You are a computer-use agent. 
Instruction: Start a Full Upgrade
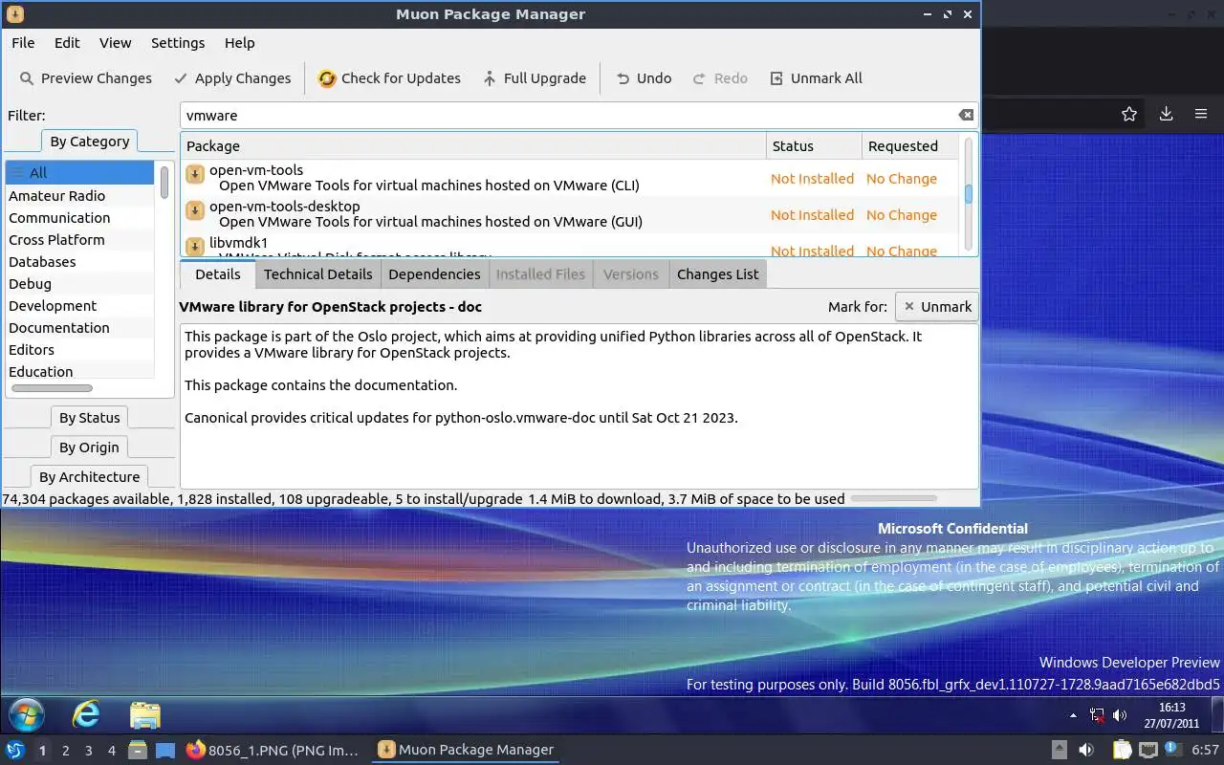tap(534, 78)
